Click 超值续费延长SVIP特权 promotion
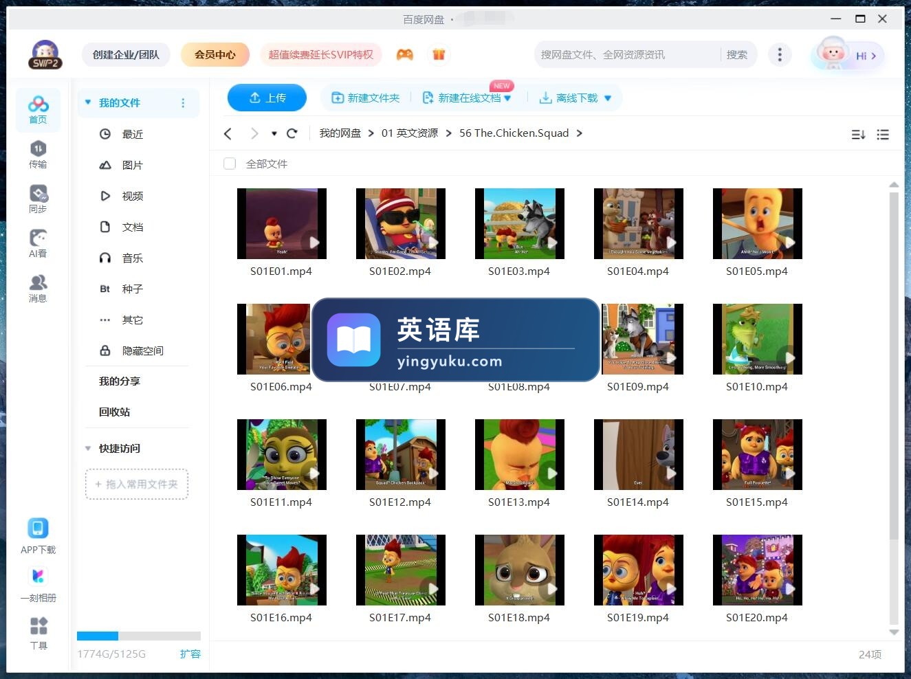The image size is (911, 679). click(321, 54)
